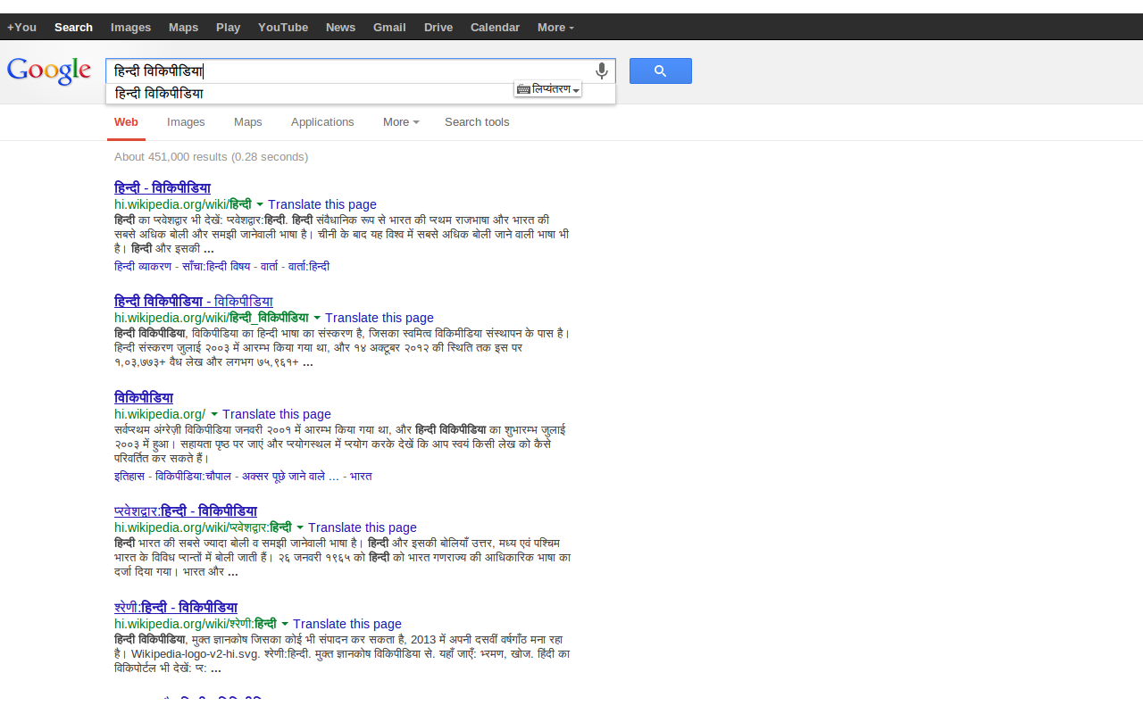Screen dimensions: 1143x714
Task: Open Images in the top black bar
Action: pos(130,28)
